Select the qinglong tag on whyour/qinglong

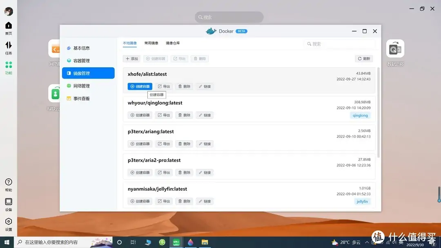point(360,115)
